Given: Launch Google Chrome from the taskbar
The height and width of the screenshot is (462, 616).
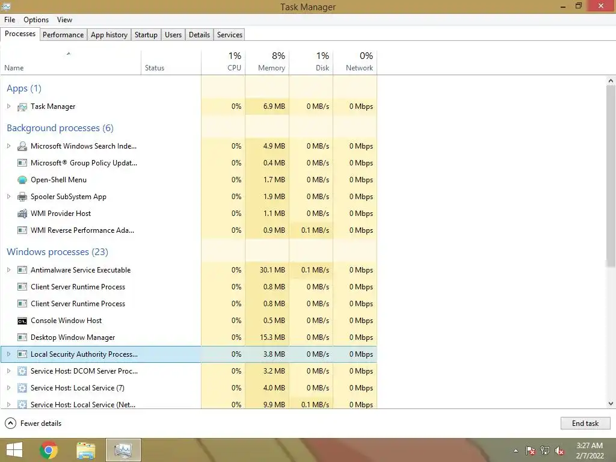Looking at the screenshot, I should click(x=49, y=450).
